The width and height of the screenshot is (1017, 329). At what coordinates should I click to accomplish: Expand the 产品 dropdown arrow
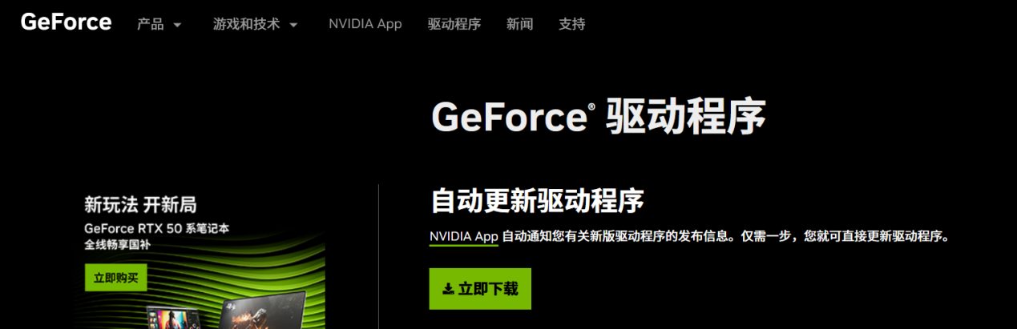177,25
